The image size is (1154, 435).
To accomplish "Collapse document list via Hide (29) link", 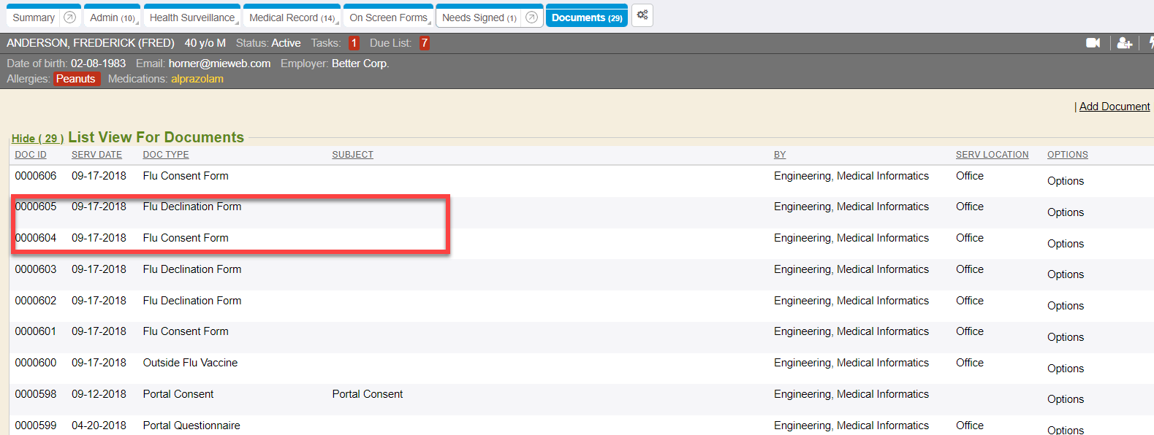I will 37,139.
